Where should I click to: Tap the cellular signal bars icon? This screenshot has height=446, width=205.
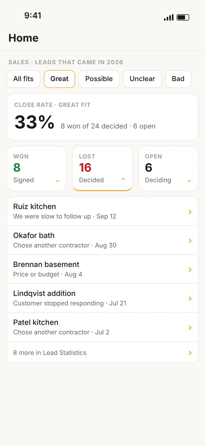169,18
